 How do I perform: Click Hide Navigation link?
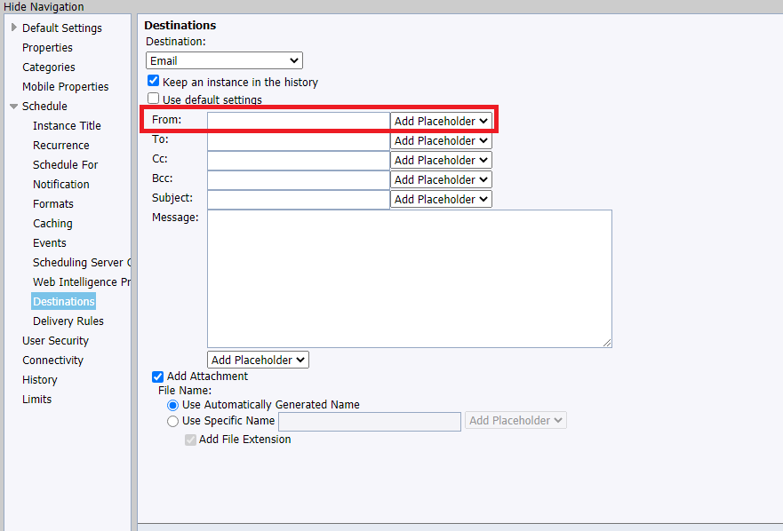pyautogui.click(x=44, y=7)
